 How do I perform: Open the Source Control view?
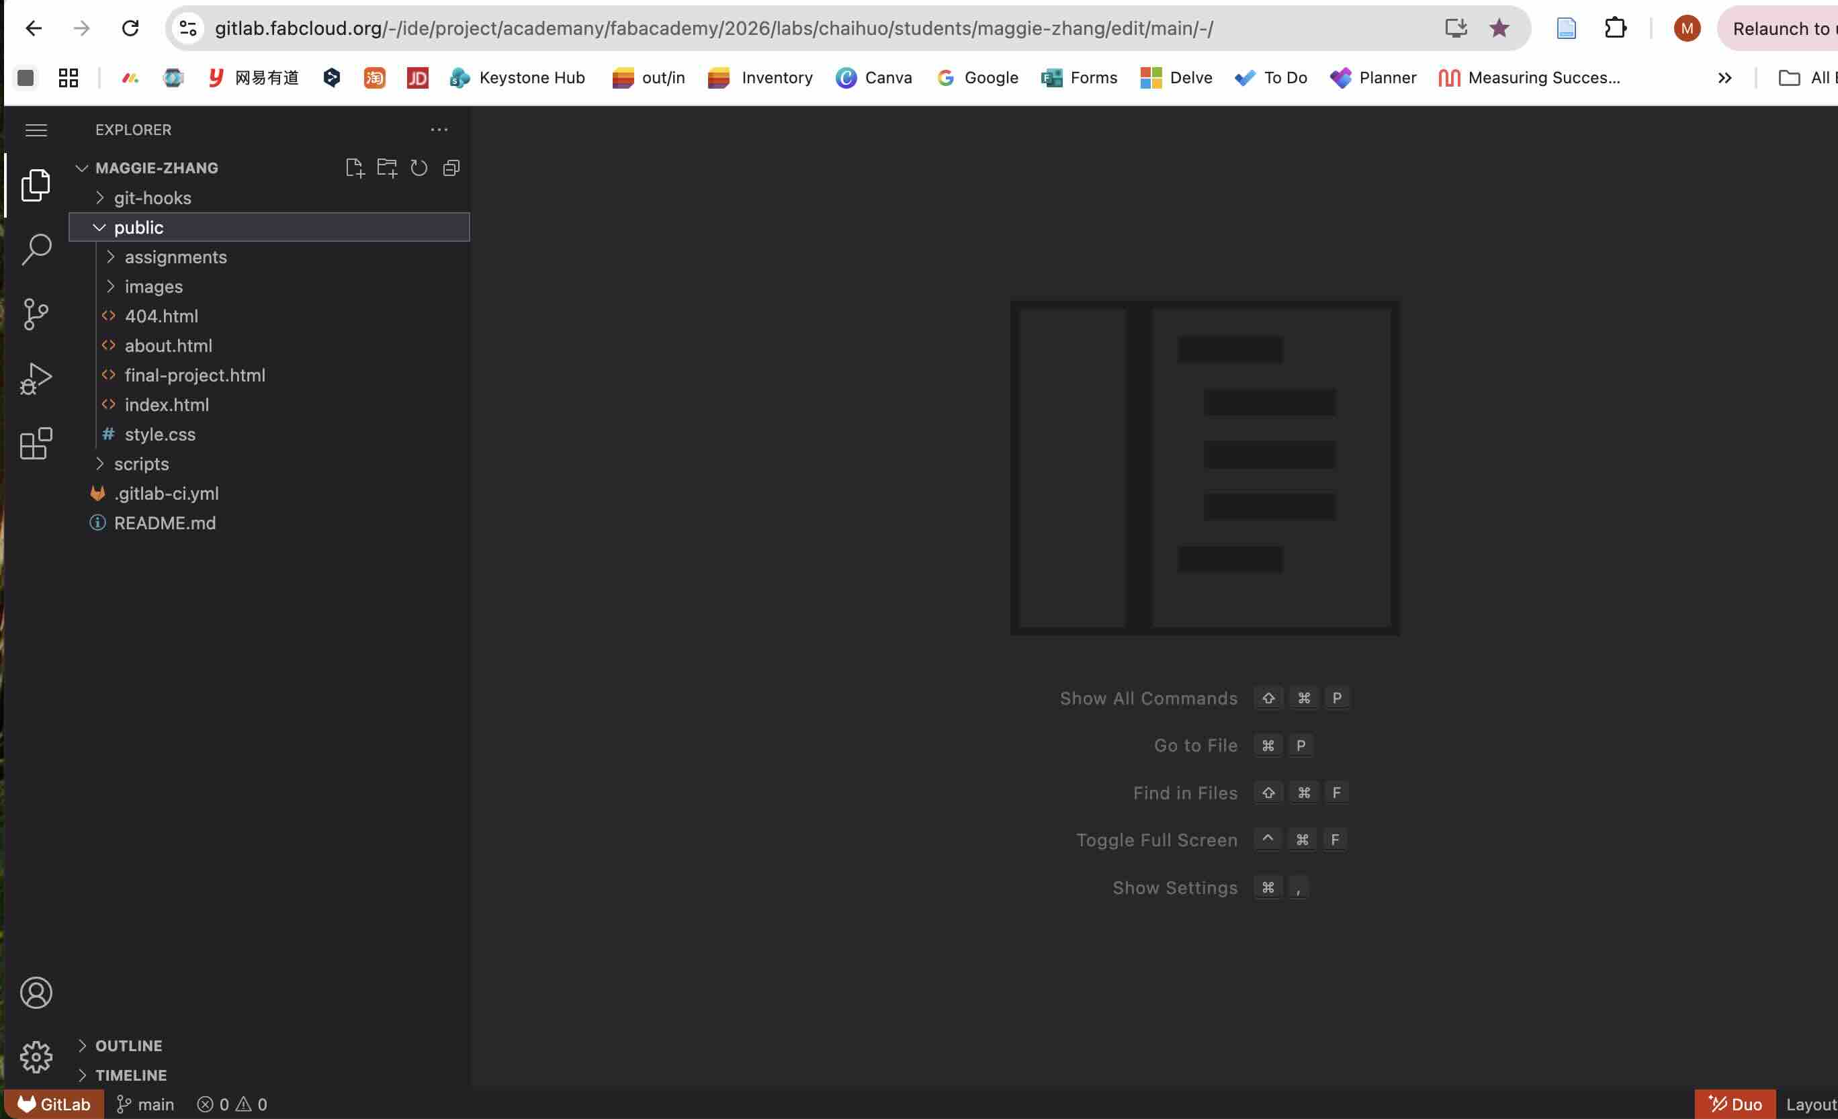(x=36, y=314)
